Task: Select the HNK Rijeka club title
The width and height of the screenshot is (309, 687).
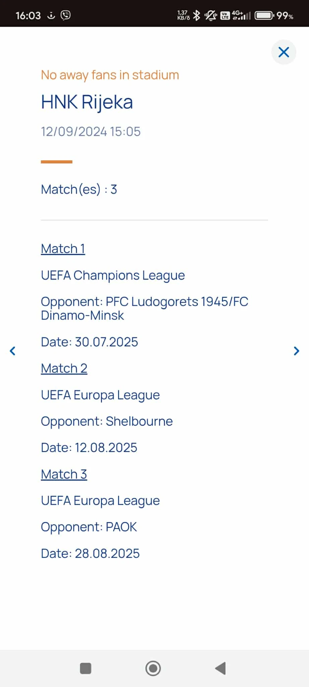Action: point(87,102)
